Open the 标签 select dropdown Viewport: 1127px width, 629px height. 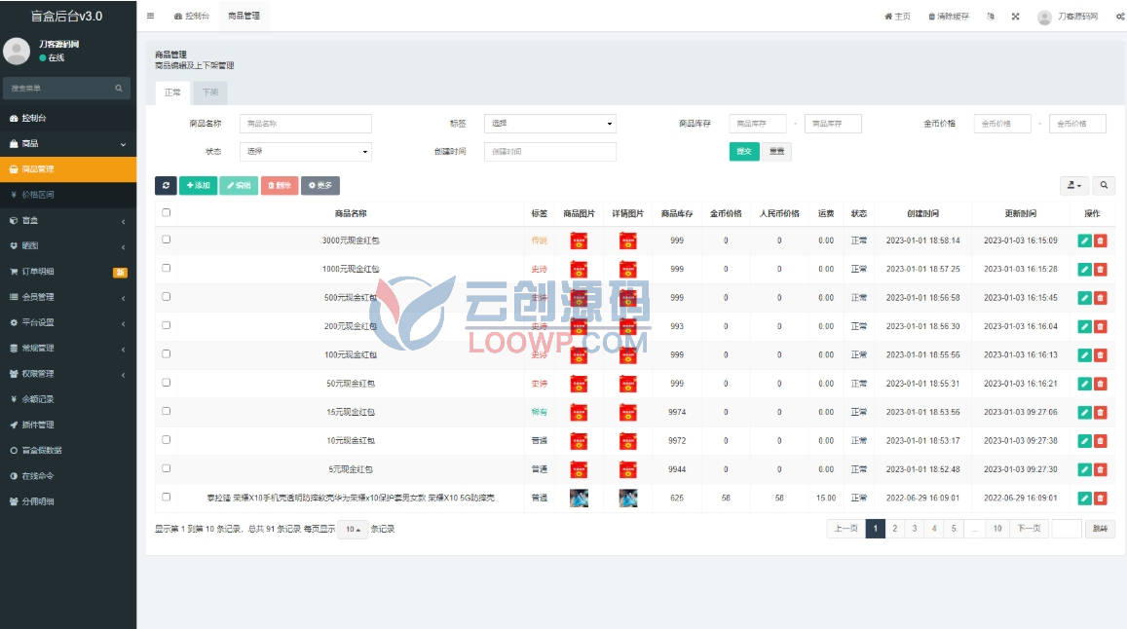click(x=549, y=124)
